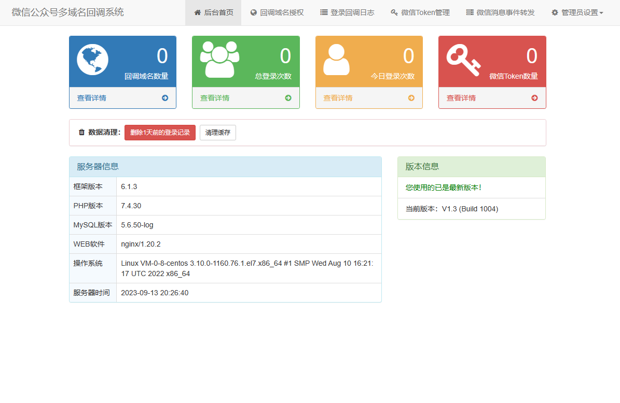The width and height of the screenshot is (620, 403).
Task: Click the red arrow circle icon under 微信Token数量
Action: (x=534, y=98)
